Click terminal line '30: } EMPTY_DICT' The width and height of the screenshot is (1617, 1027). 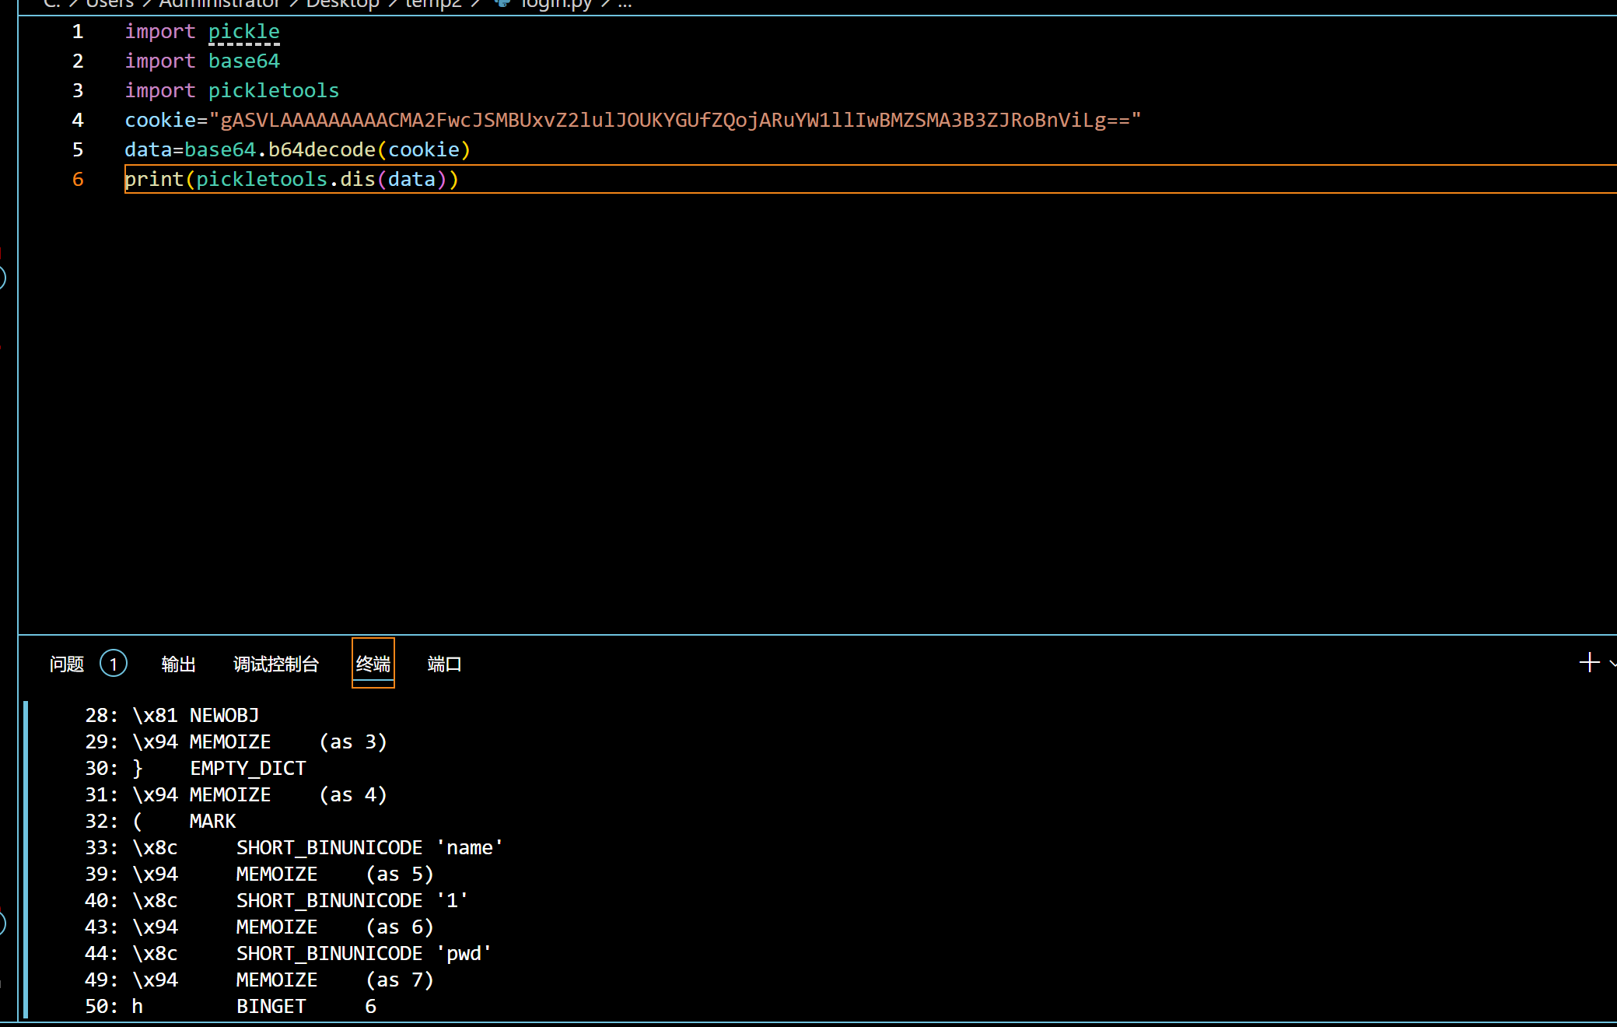[195, 768]
